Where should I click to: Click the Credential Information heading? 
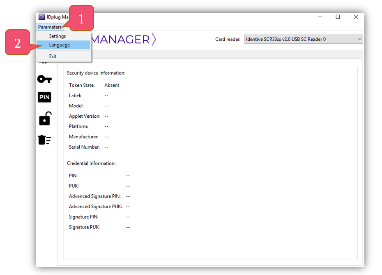(91, 163)
